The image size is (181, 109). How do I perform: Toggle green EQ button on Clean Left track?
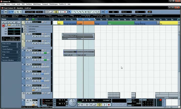click(x=45, y=53)
